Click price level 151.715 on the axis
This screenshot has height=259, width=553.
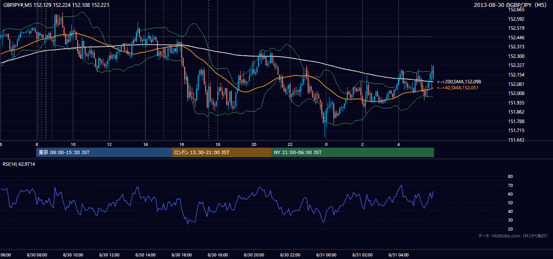point(516,130)
